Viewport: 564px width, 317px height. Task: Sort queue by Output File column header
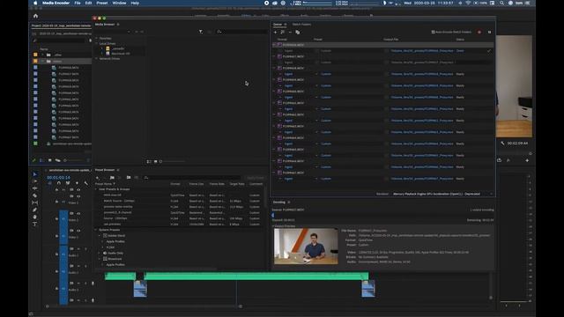391,40
